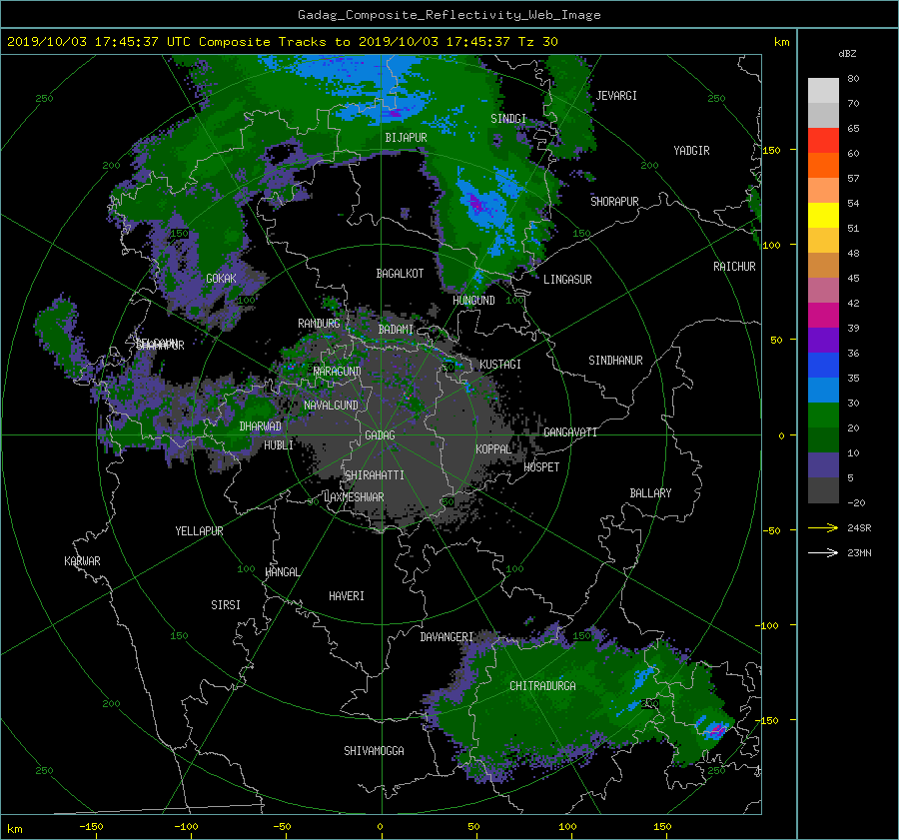The height and width of the screenshot is (840, 899).
Task: Click the SHIVAMOGGA city label
Action: 374,750
